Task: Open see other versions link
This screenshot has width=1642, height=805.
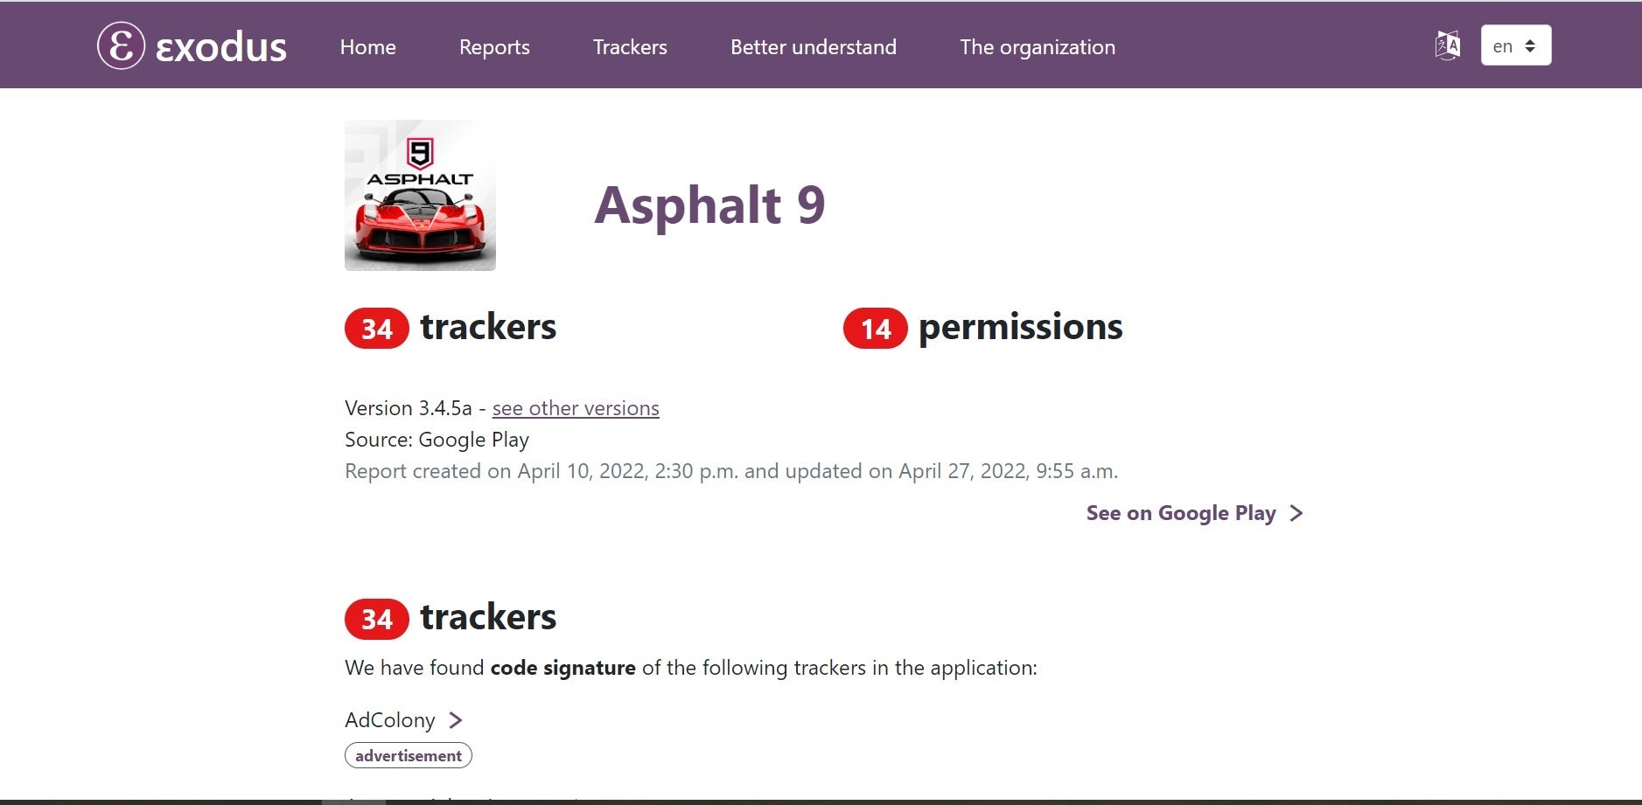Action: coord(576,408)
